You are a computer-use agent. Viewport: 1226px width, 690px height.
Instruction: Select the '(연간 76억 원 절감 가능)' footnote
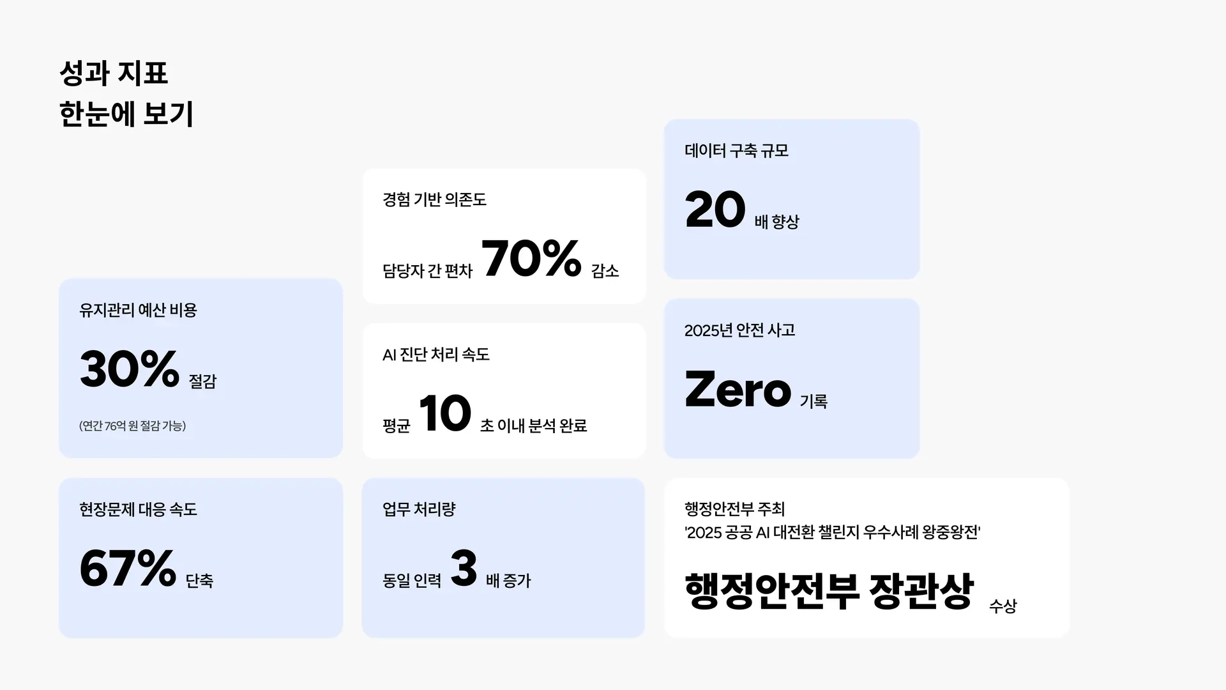pyautogui.click(x=132, y=426)
